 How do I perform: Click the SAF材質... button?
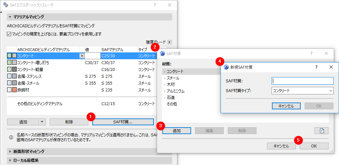123,122
